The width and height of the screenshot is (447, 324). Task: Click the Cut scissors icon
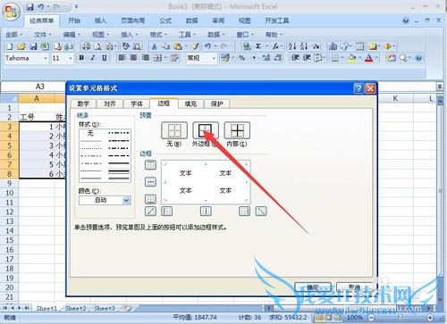click(x=155, y=46)
